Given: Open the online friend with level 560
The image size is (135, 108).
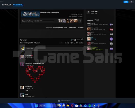Looking at the screenshot, I should 100,39.
